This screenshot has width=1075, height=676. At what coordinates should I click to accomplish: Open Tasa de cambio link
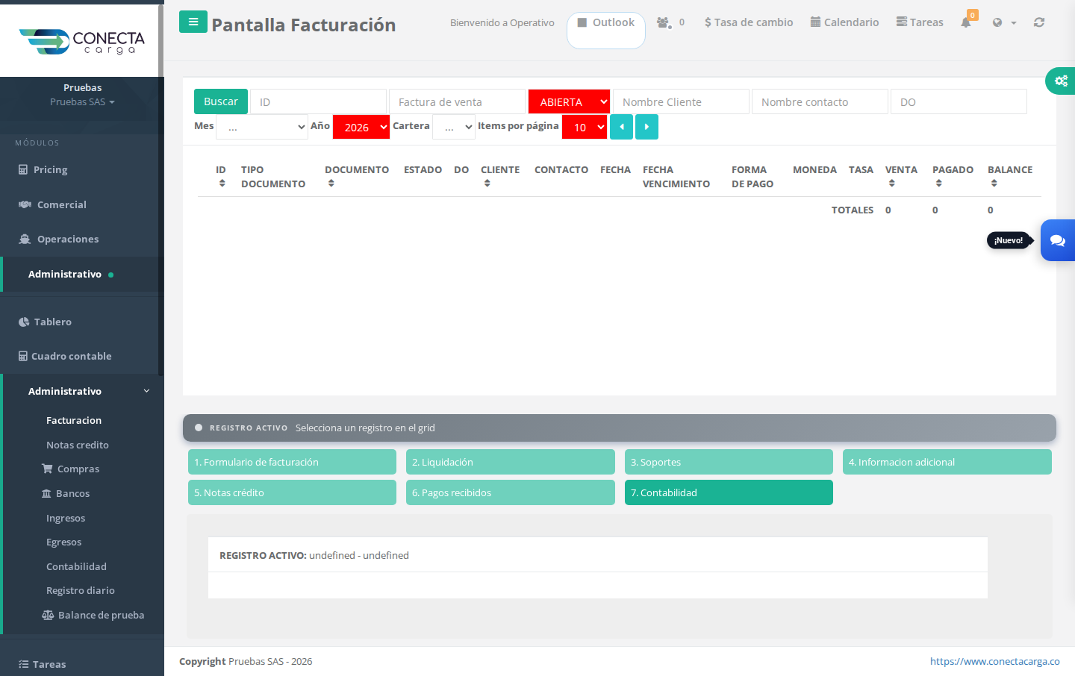(749, 22)
